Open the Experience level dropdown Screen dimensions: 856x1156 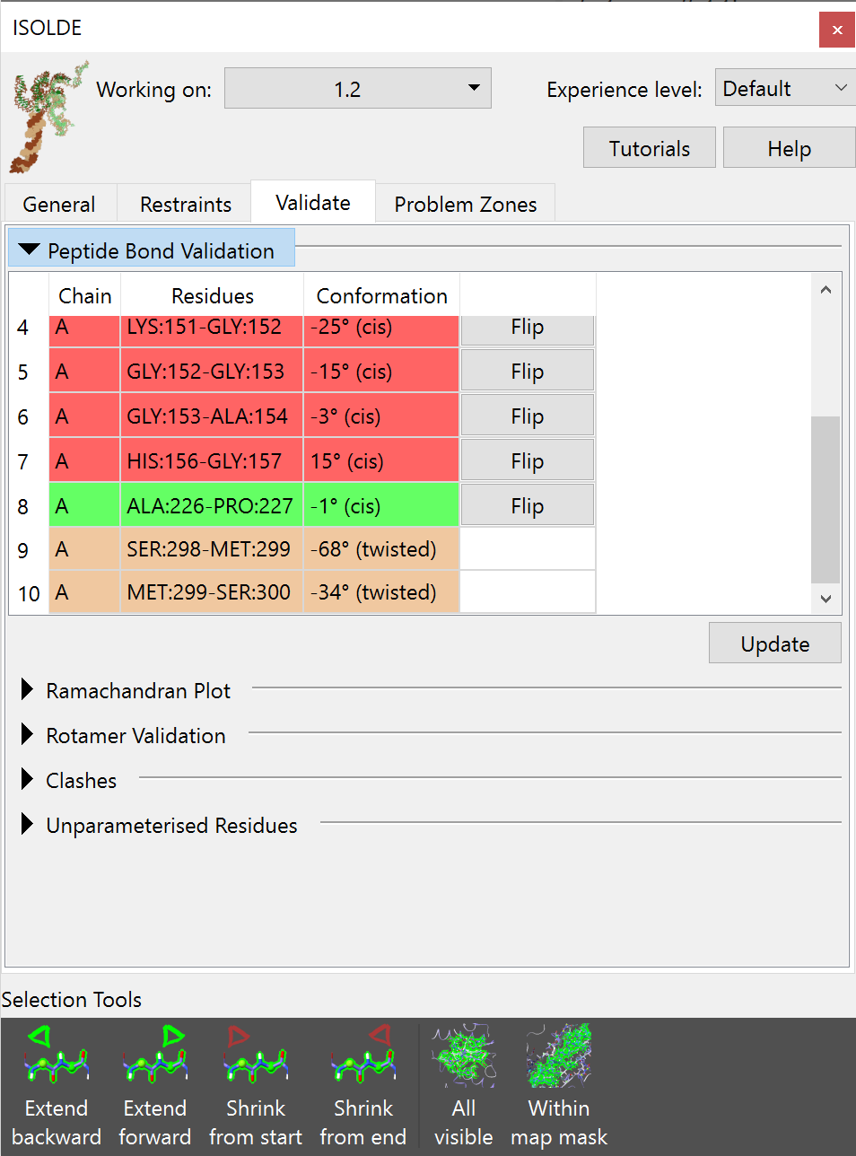[x=784, y=89]
